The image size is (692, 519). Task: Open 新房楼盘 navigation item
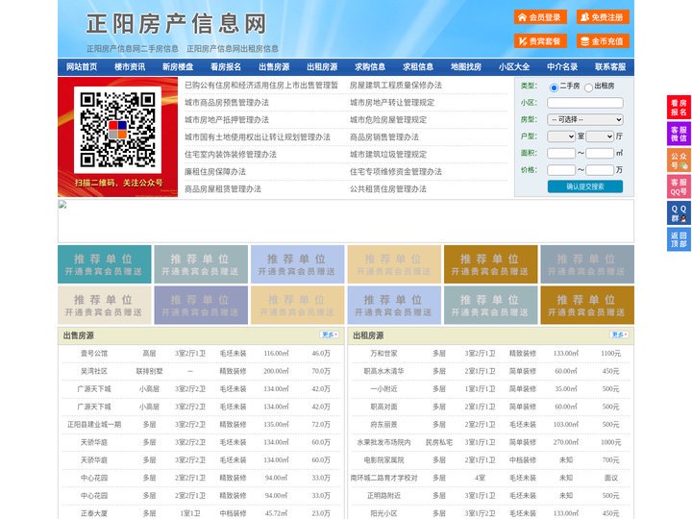pos(178,67)
